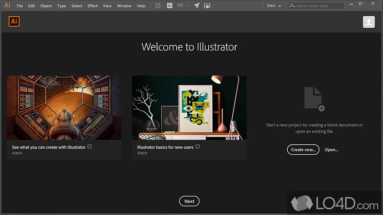Screen dimensions: 383x215
Task: Open the Effect menu
Action: coord(92,6)
